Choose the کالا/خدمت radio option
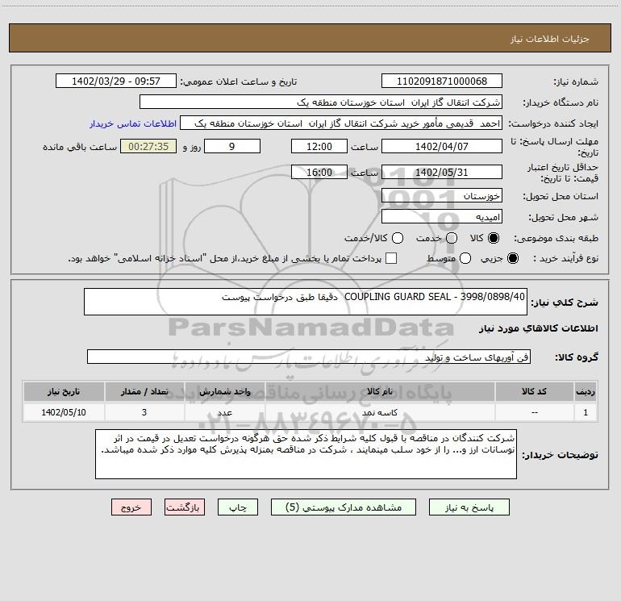The image size is (621, 601). (x=395, y=239)
